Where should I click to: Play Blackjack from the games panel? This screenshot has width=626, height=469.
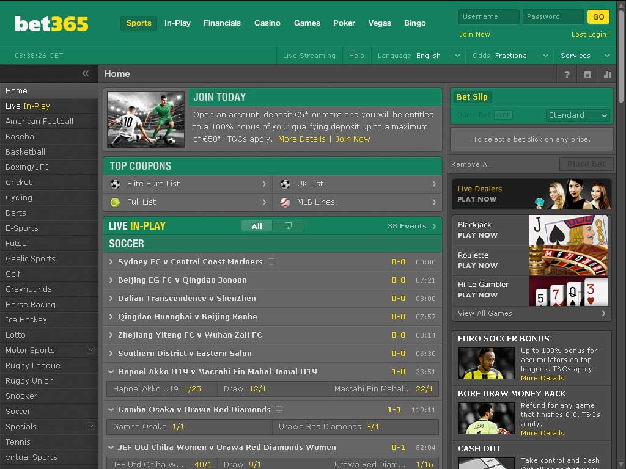tap(532, 230)
